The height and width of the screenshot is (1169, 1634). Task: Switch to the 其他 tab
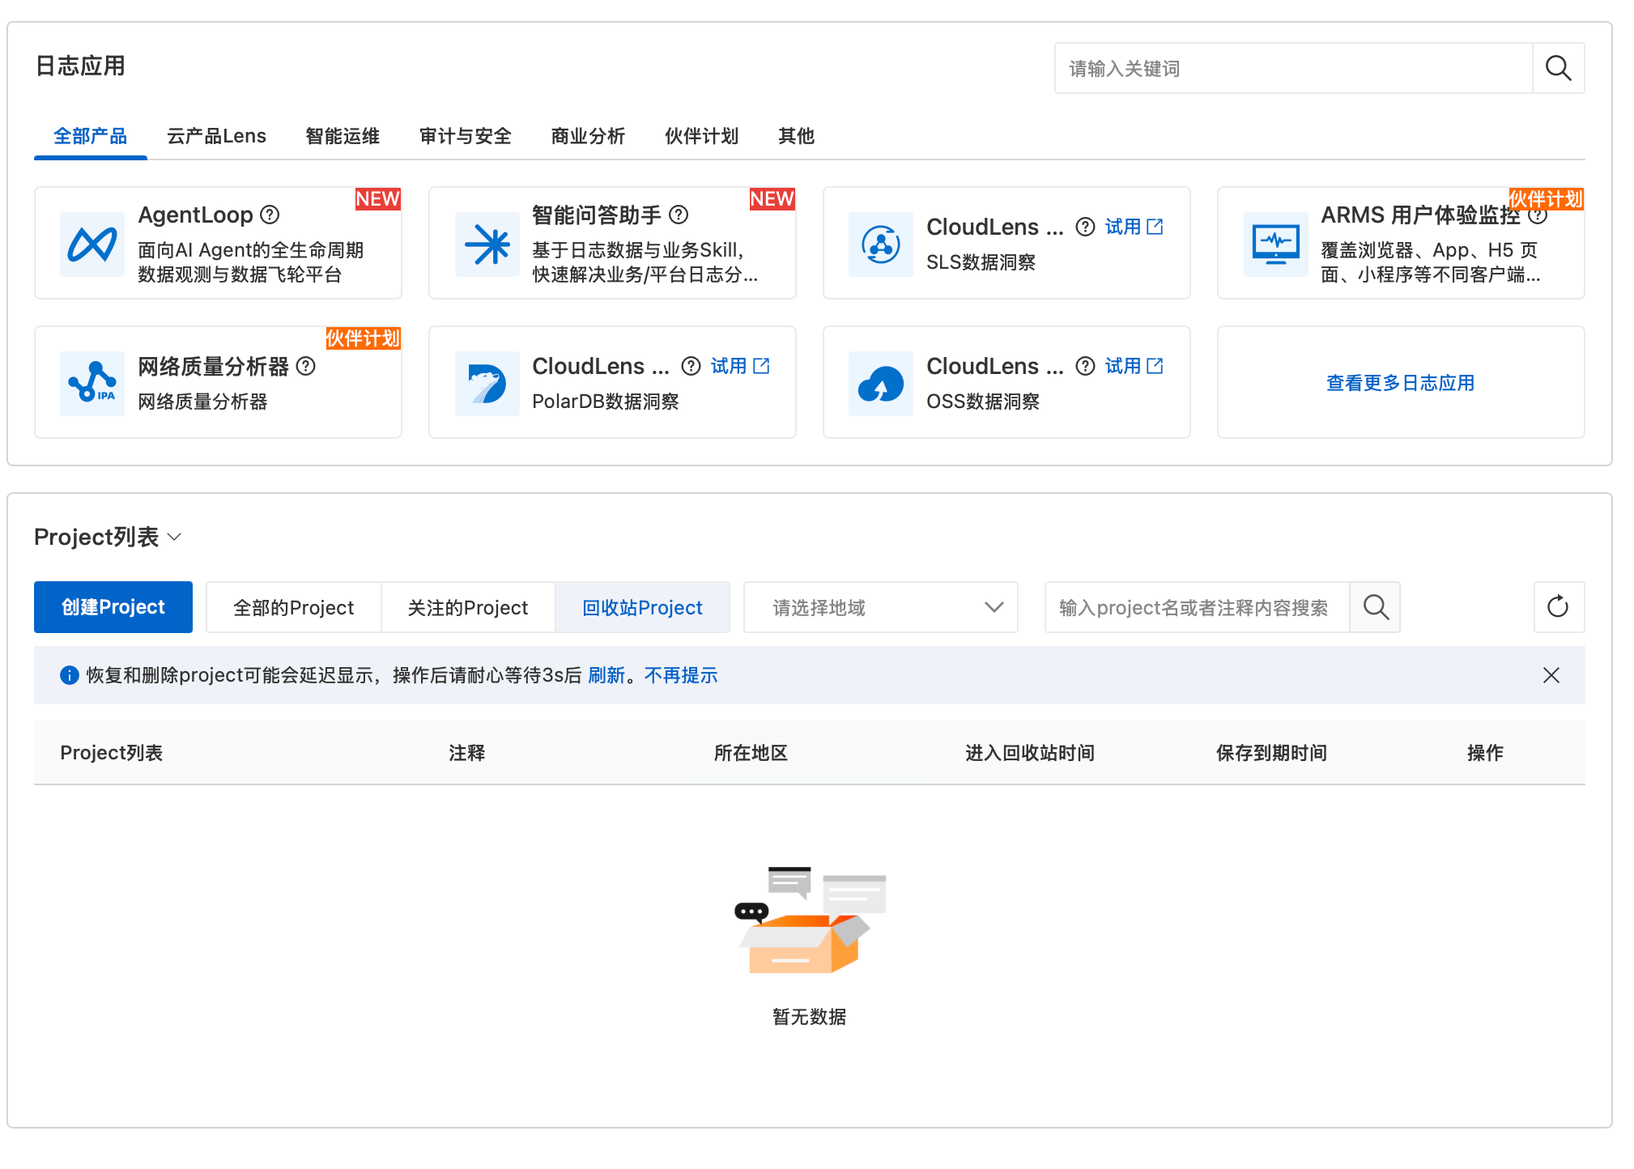tap(796, 136)
